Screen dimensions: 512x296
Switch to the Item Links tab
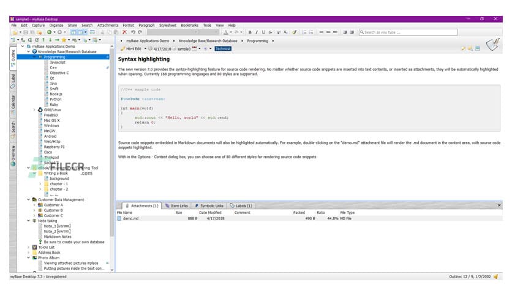coord(176,205)
